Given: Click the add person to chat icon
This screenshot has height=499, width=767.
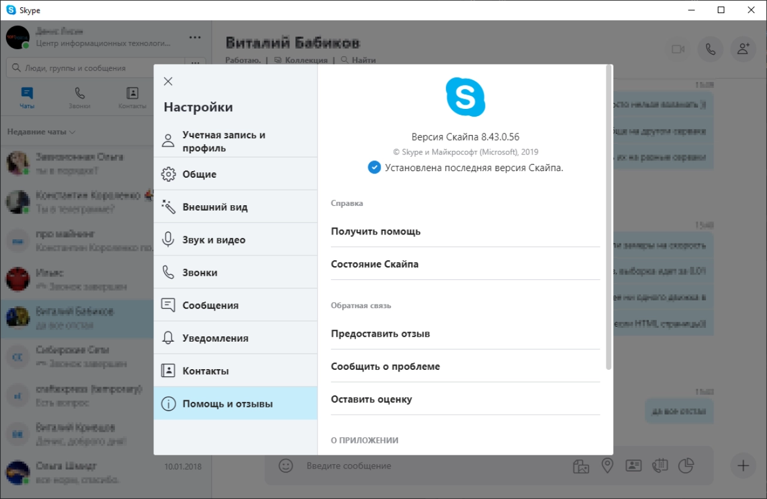Looking at the screenshot, I should pos(743,49).
